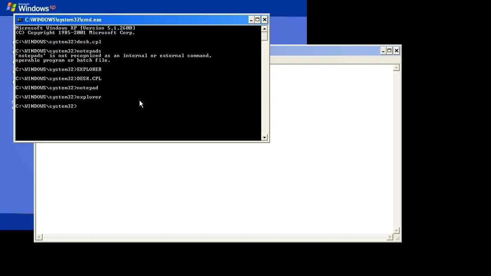Click the Microsoft Windows XP version line
Screen dimensions: 491x276
coord(75,28)
